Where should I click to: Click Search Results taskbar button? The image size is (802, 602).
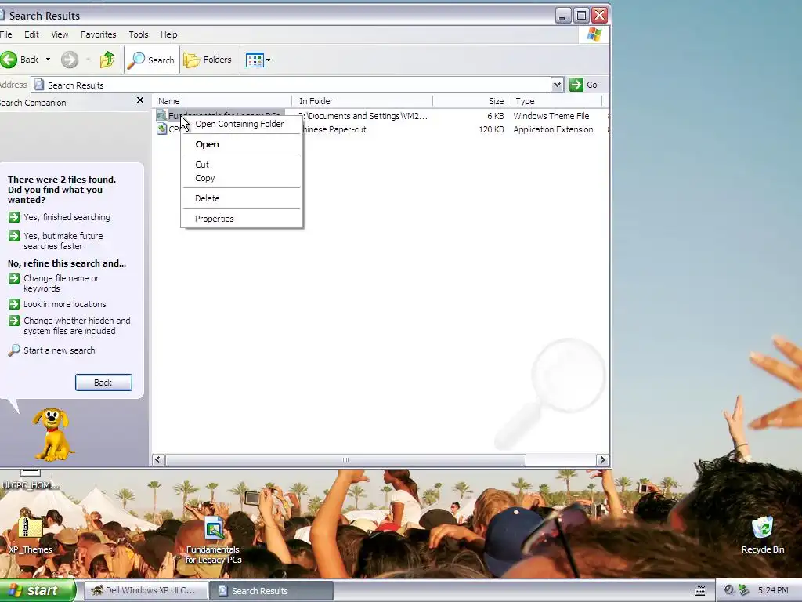[271, 591]
